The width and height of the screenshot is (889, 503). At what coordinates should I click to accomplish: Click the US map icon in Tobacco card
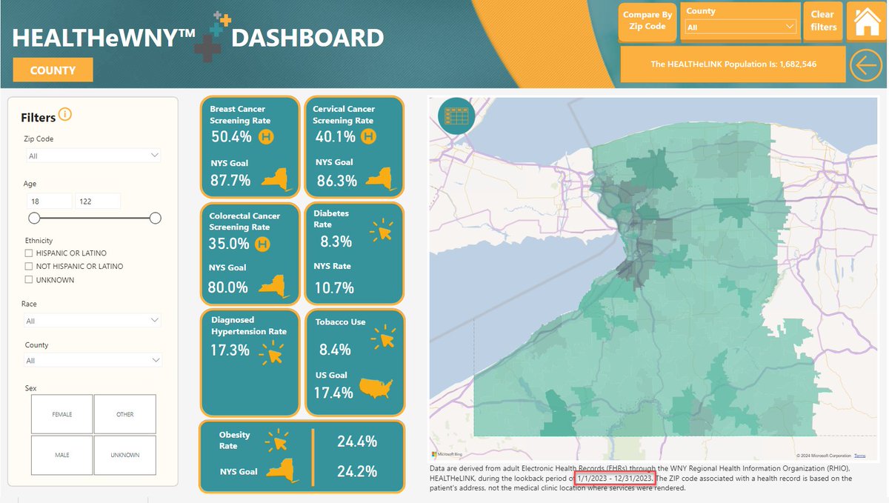point(376,388)
